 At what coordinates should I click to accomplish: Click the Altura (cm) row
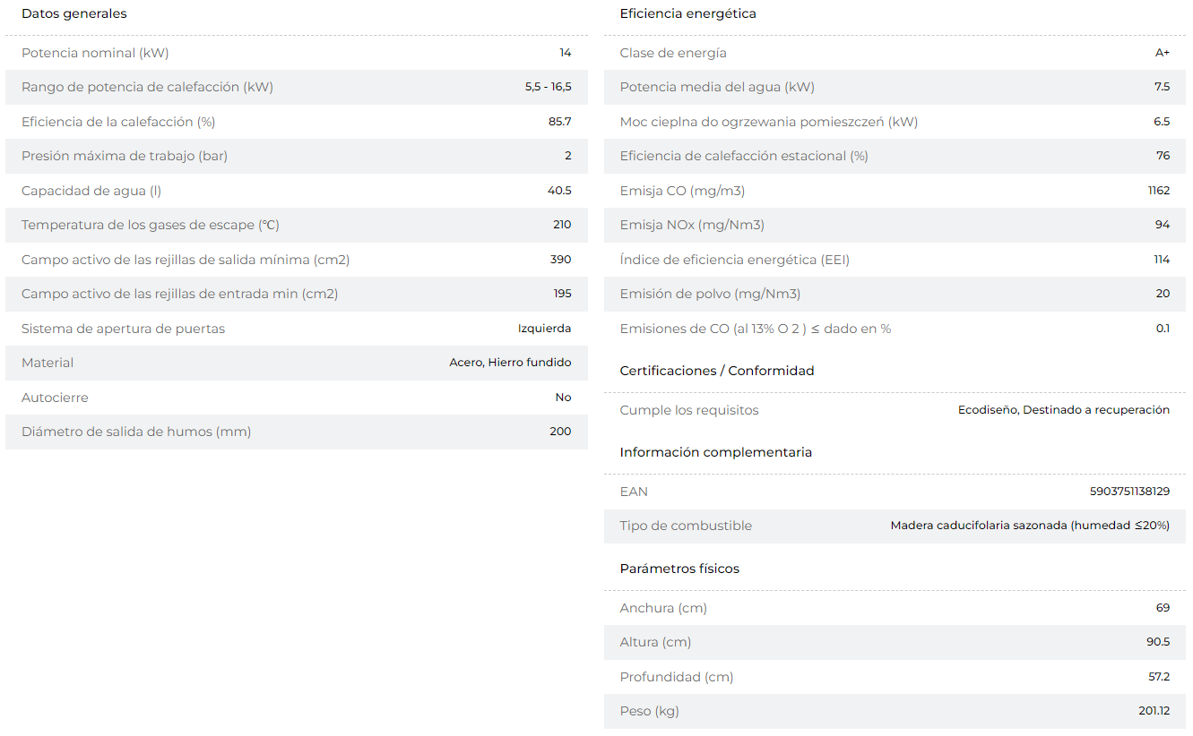tap(895, 643)
